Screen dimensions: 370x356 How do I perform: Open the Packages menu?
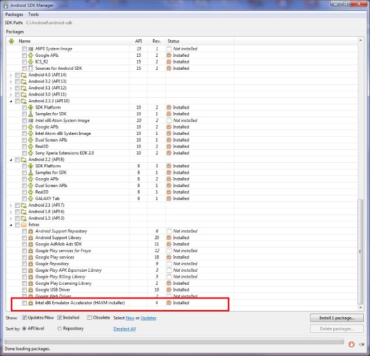pyautogui.click(x=14, y=14)
